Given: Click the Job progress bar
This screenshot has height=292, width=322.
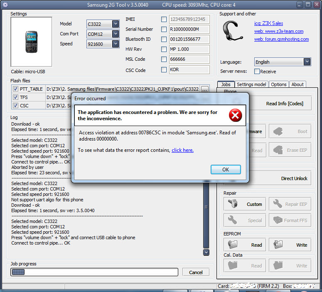Looking at the screenshot, I should [94, 272].
